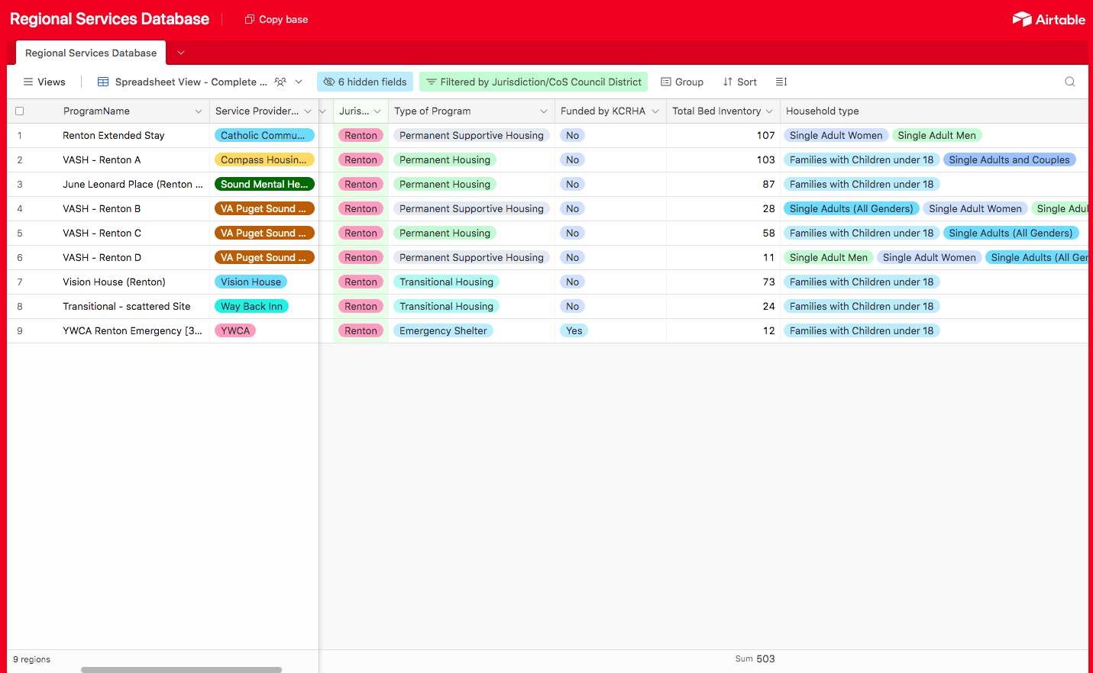Screen dimensions: 1093x673
Task: Click the Sort arrows icon
Action: click(728, 82)
